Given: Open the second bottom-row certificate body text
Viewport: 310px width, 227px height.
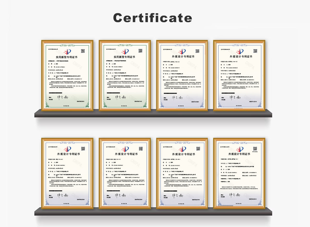Looking at the screenshot, I should click(124, 179).
